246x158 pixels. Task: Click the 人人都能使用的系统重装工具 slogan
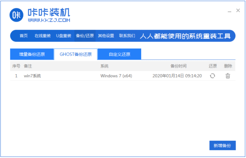click(x=185, y=36)
